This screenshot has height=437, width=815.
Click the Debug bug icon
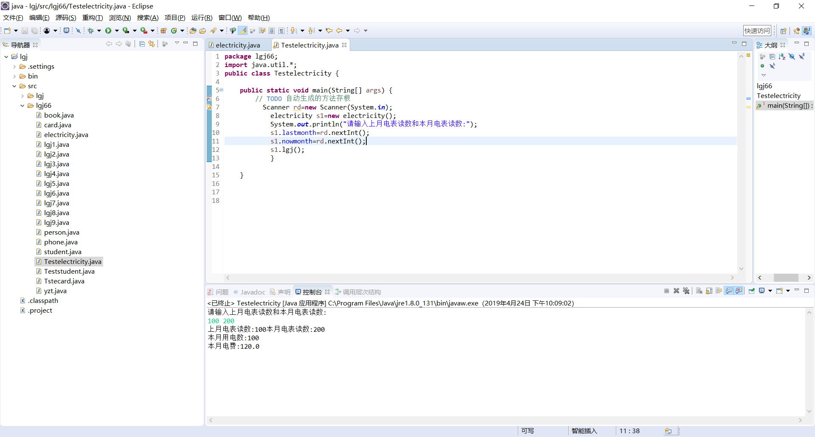point(90,31)
